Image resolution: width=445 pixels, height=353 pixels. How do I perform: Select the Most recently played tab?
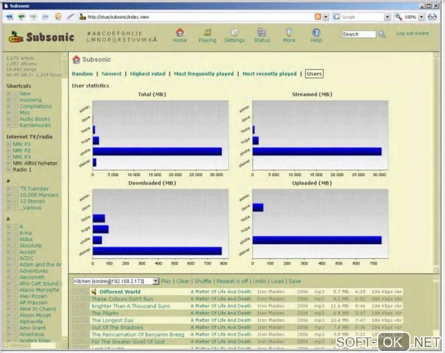[269, 74]
